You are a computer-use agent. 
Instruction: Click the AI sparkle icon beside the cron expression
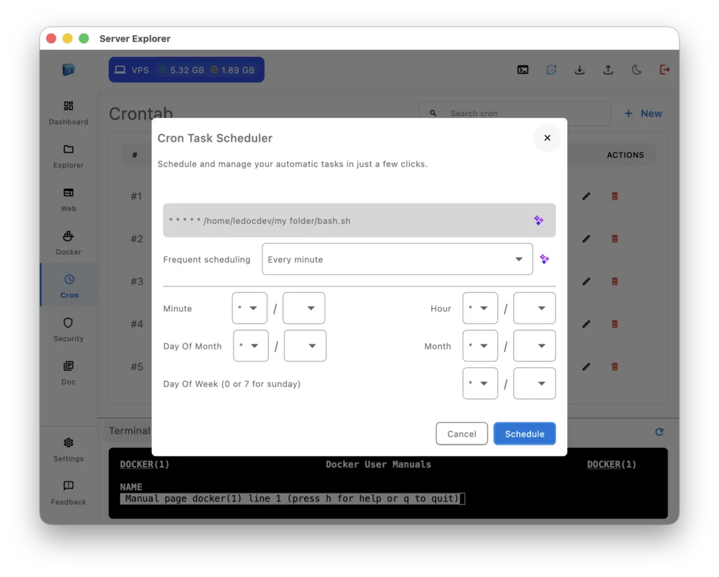tap(539, 220)
